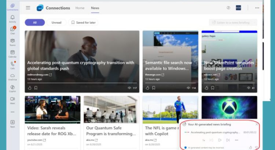The height and width of the screenshot is (150, 275).
Task: Open Calls in the sidebar
Action: [x=12, y=65]
